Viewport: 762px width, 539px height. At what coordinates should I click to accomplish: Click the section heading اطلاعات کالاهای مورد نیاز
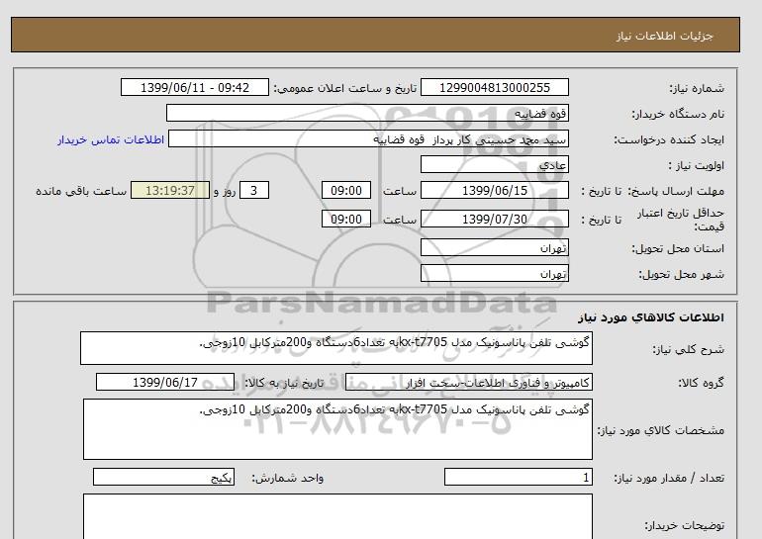[651, 317]
